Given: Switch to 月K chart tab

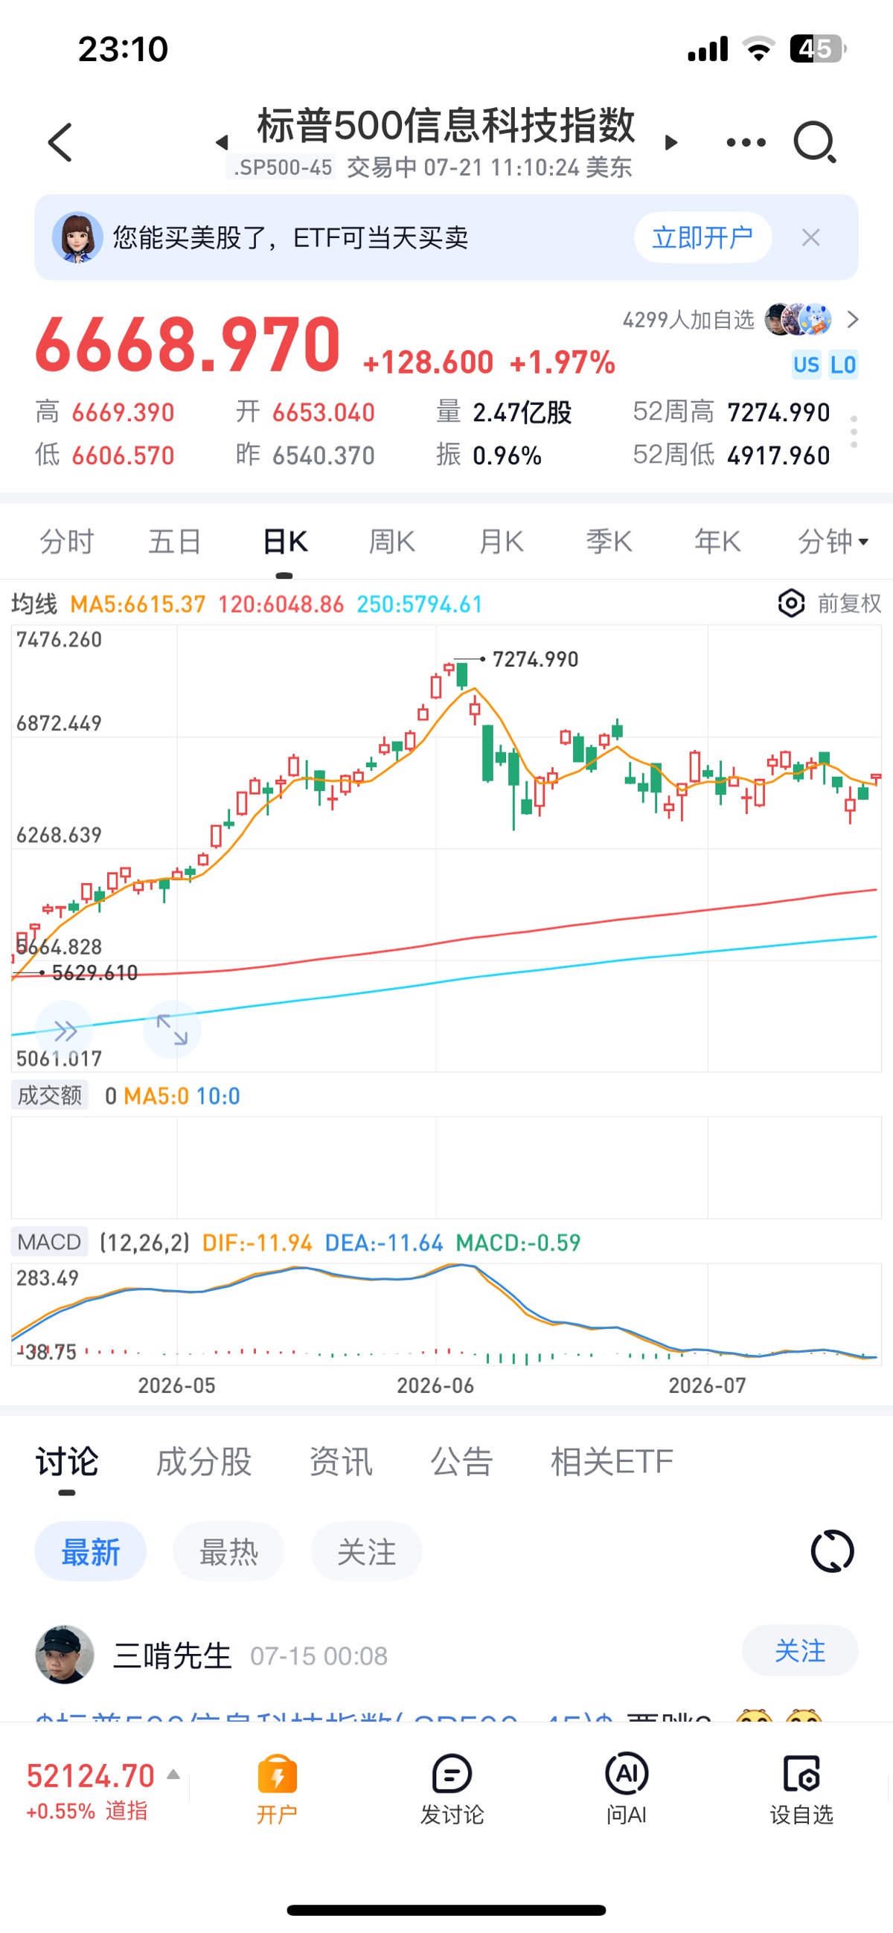Looking at the screenshot, I should (501, 541).
